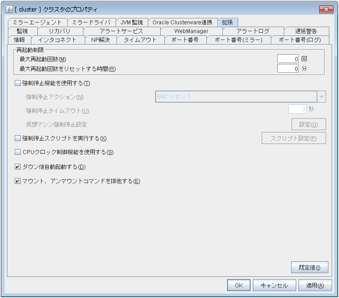This screenshot has width=339, height=298.
Task: Focus the 最大再起動回数をリセットする時間 field
Action: tap(288, 69)
